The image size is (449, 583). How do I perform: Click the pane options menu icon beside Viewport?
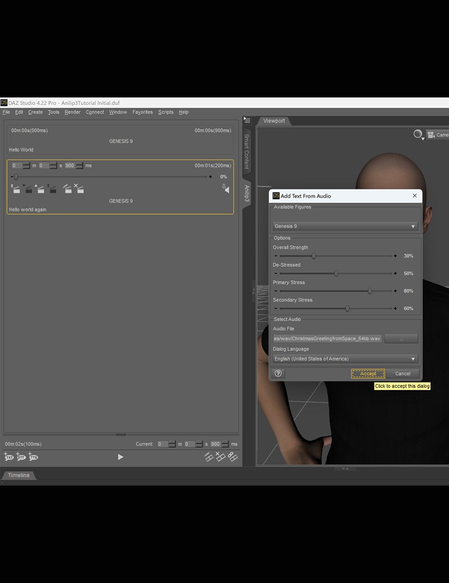pyautogui.click(x=247, y=120)
